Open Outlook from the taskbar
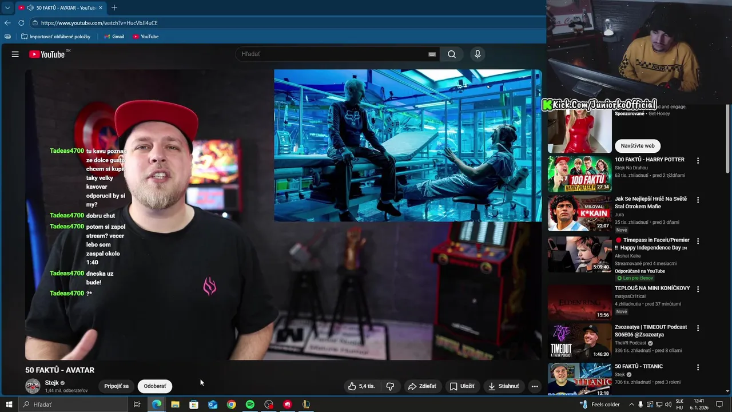The width and height of the screenshot is (732, 412). click(213, 405)
